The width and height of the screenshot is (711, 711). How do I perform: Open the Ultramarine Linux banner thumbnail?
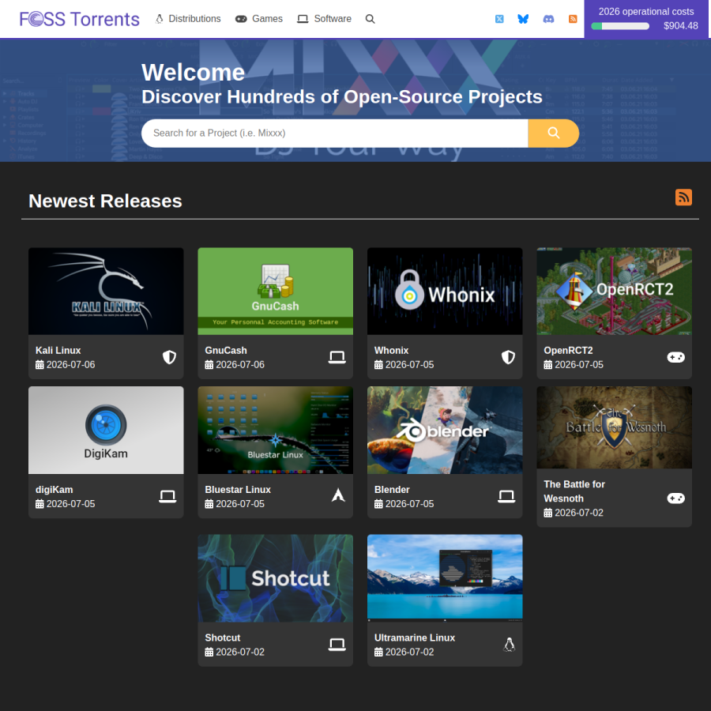pyautogui.click(x=445, y=578)
